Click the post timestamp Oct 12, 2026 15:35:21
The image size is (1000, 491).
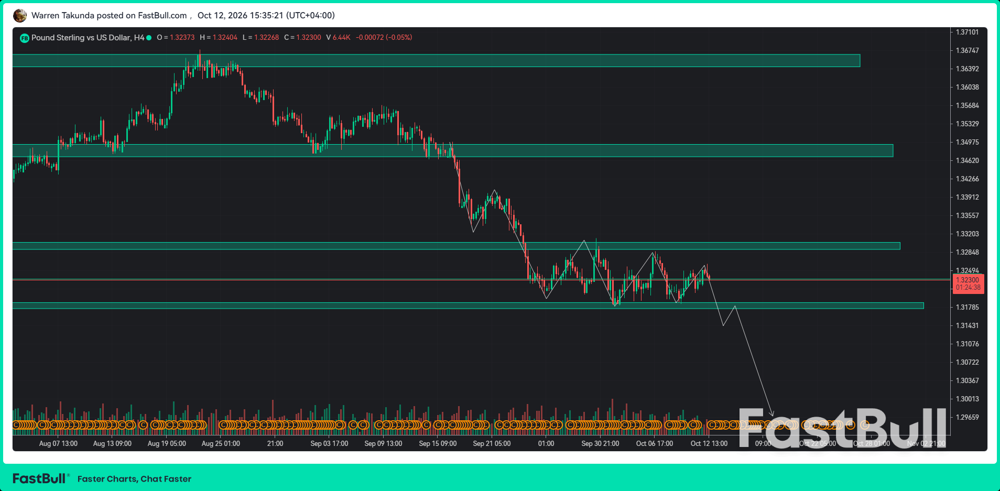[x=240, y=16]
